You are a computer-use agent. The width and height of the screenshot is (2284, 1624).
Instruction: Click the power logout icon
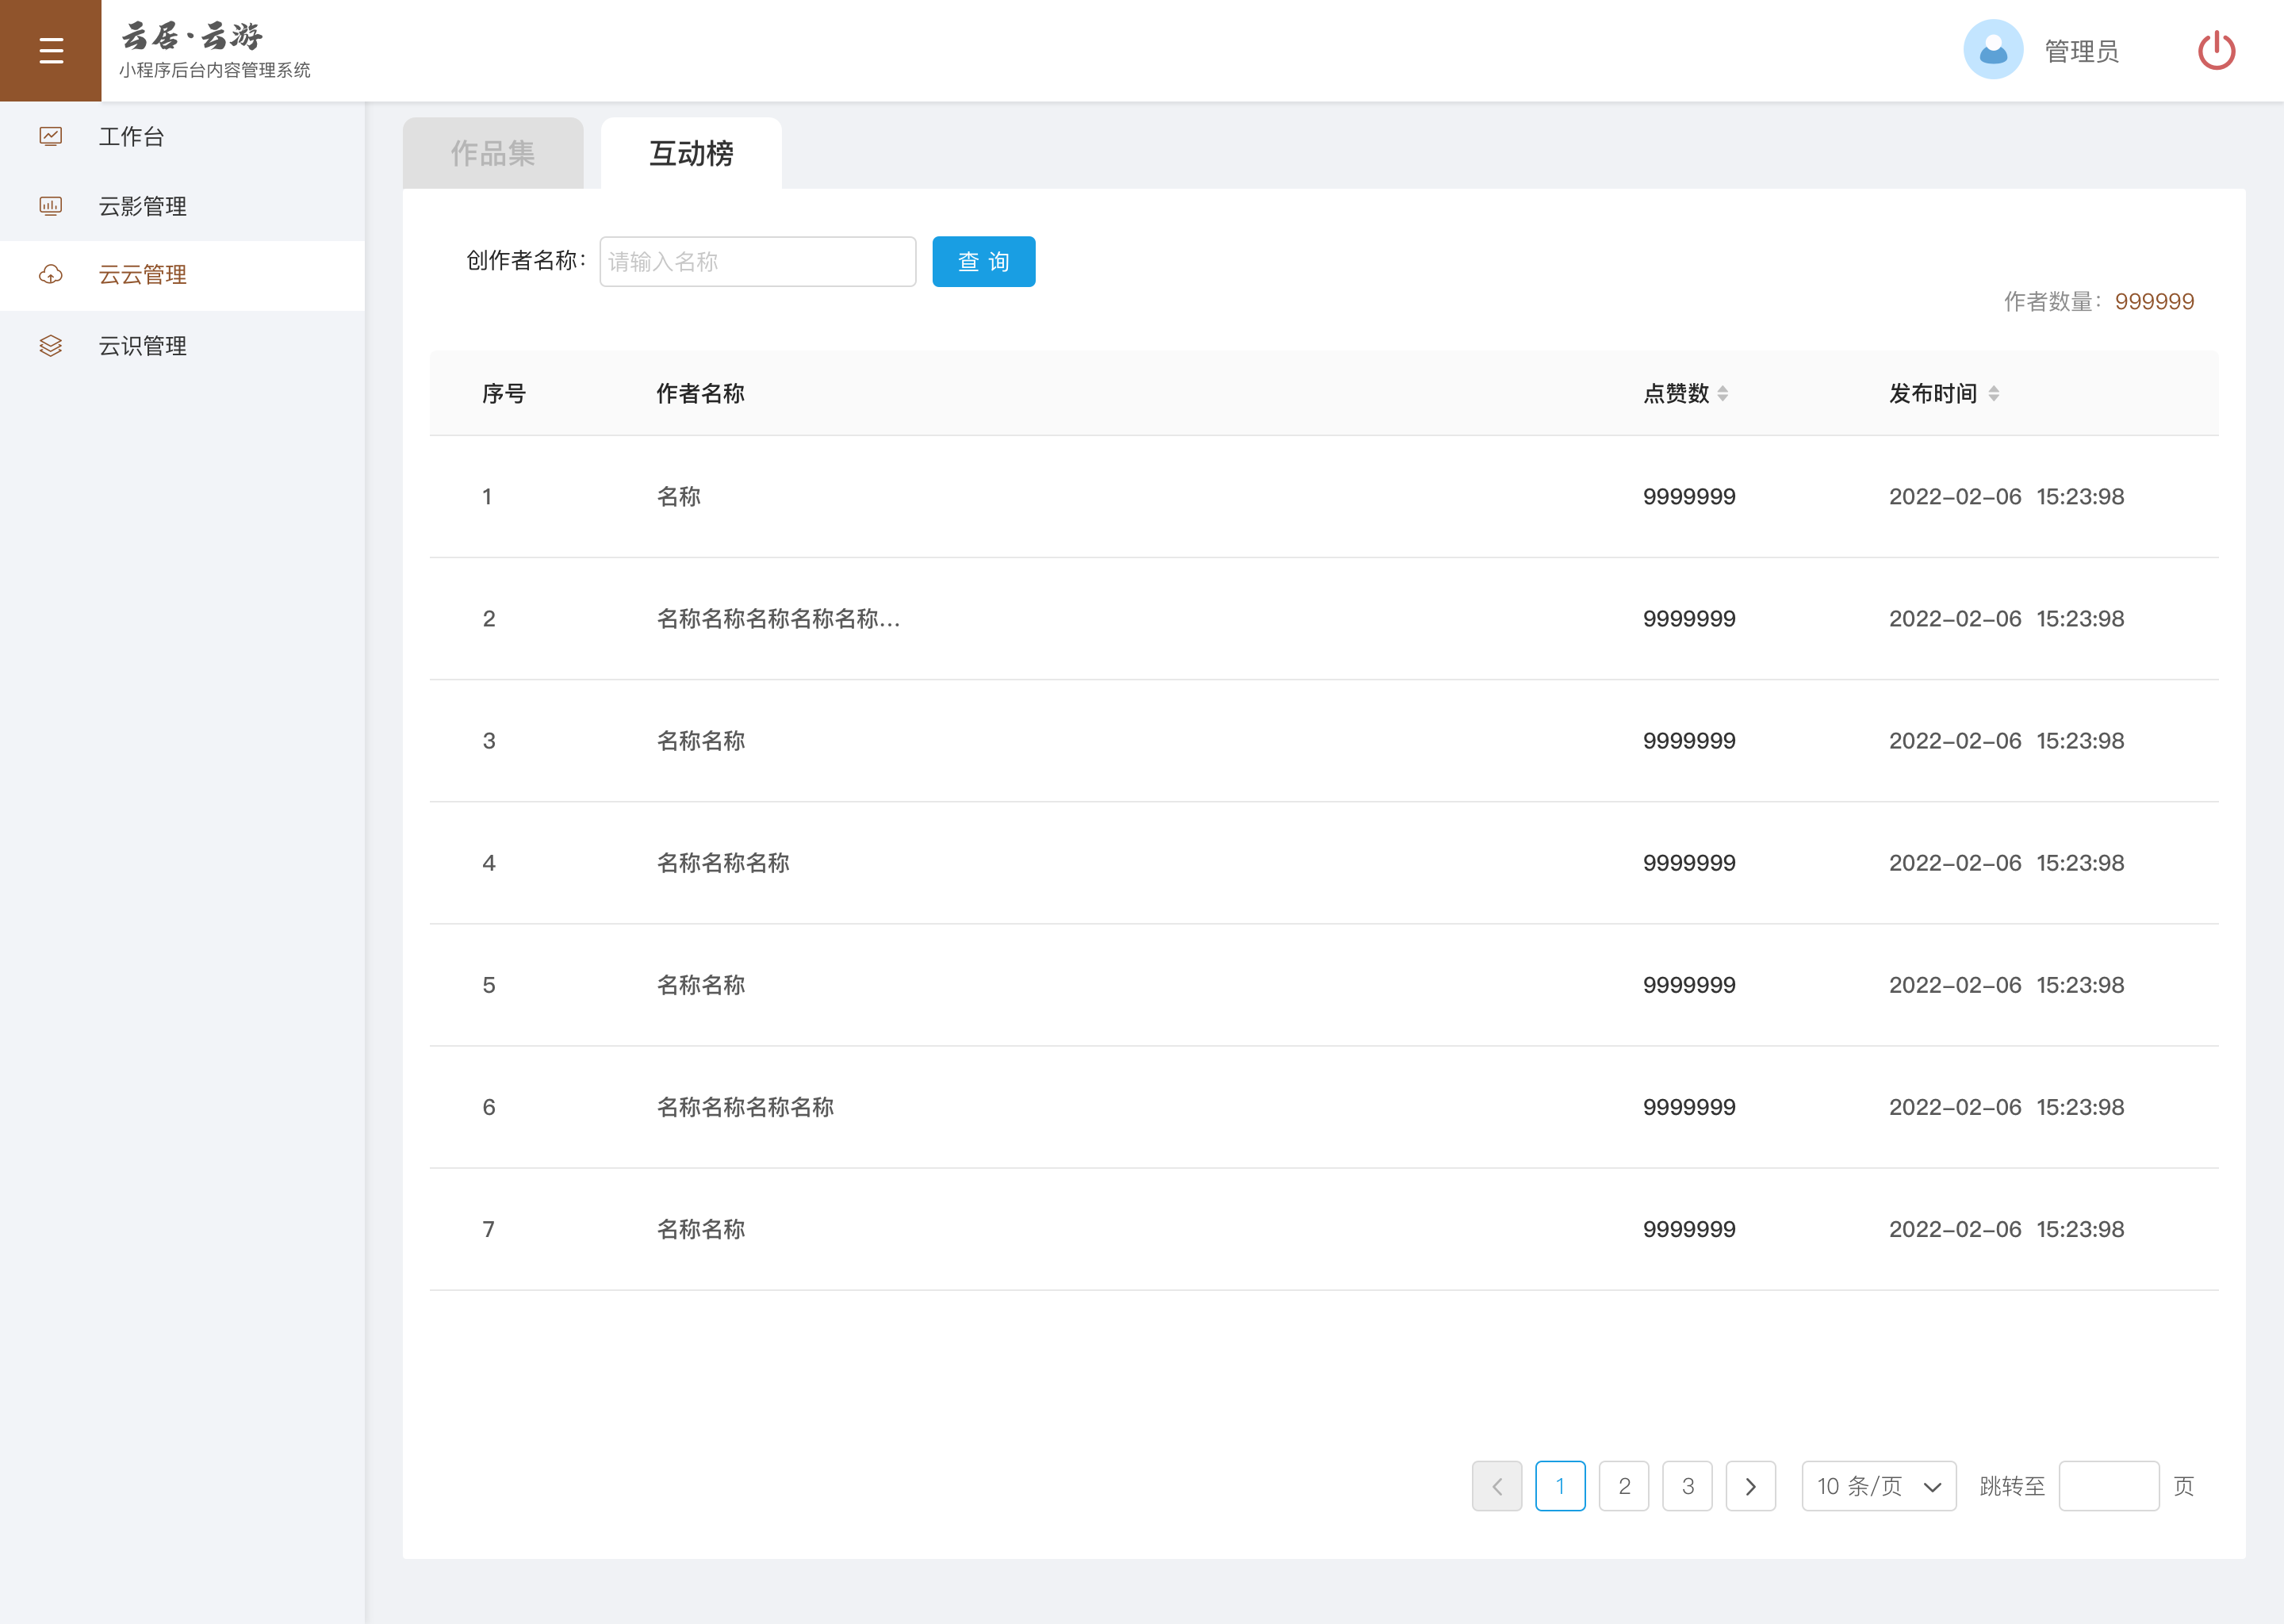click(2216, 50)
